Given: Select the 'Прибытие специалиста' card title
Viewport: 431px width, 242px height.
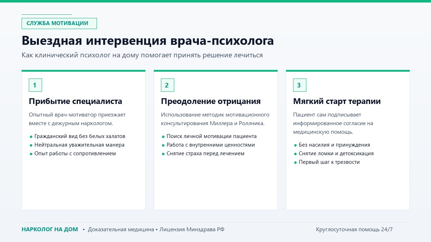Looking at the screenshot, I should (x=75, y=101).
